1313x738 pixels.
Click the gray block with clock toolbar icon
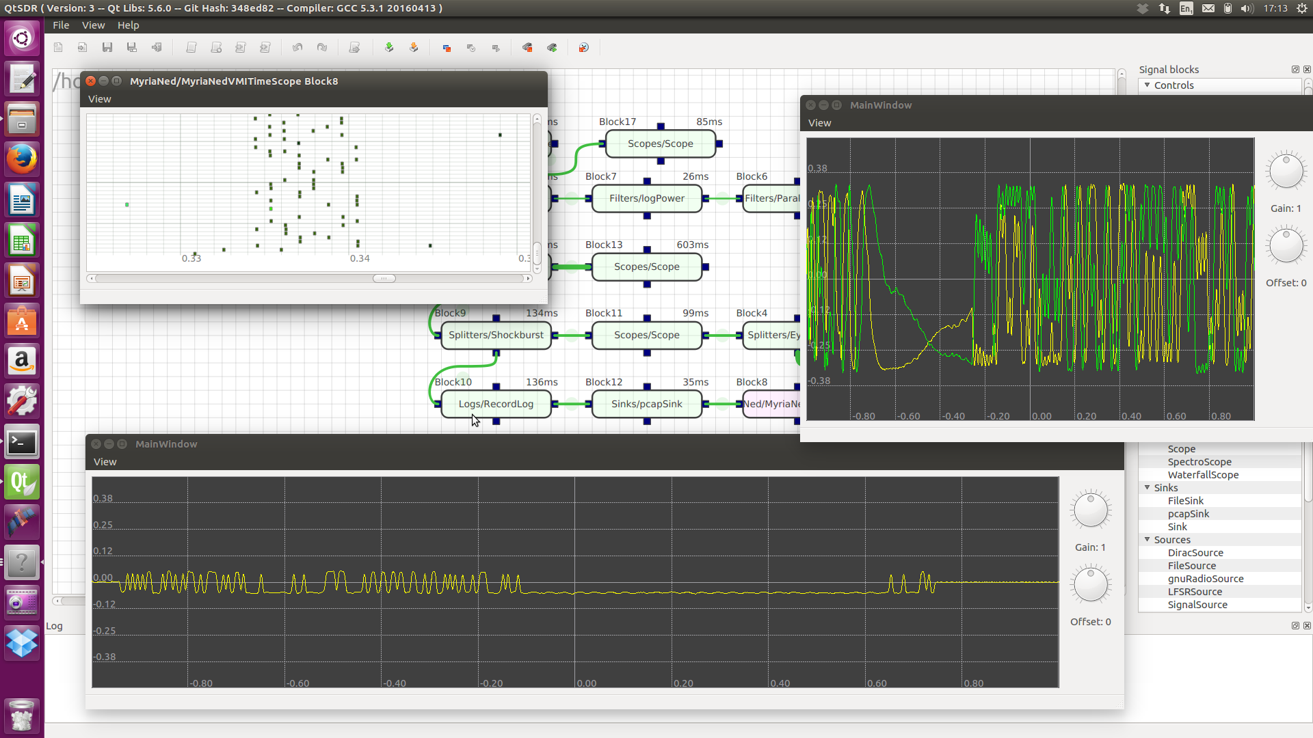pos(471,48)
